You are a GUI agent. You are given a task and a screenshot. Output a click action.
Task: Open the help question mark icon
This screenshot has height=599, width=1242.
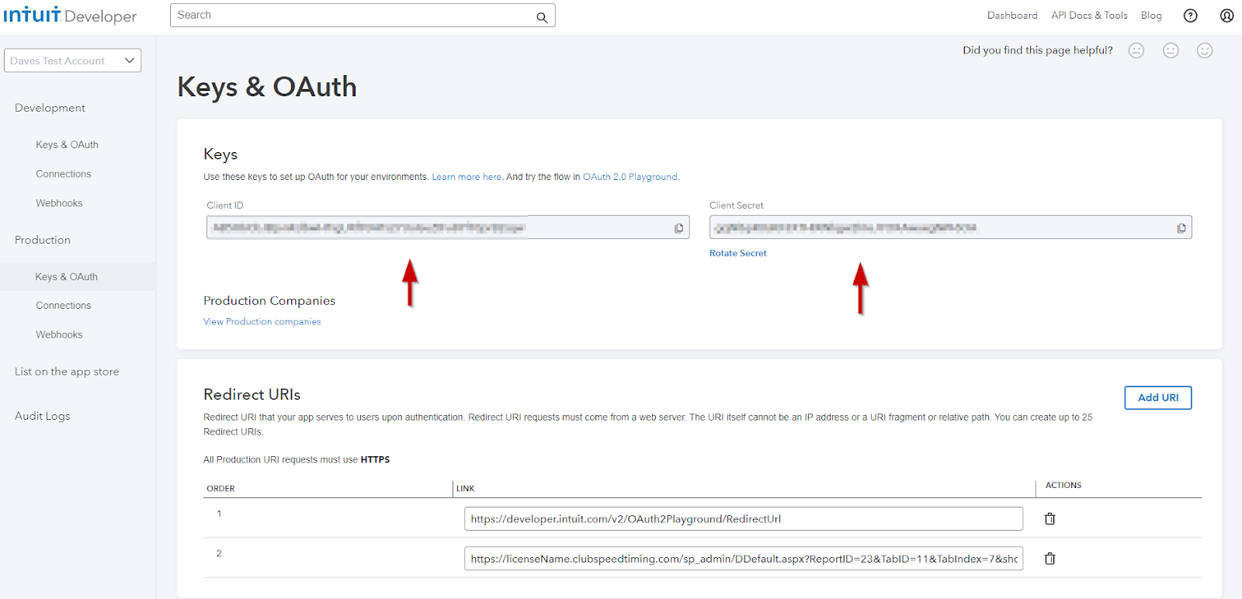(1190, 16)
